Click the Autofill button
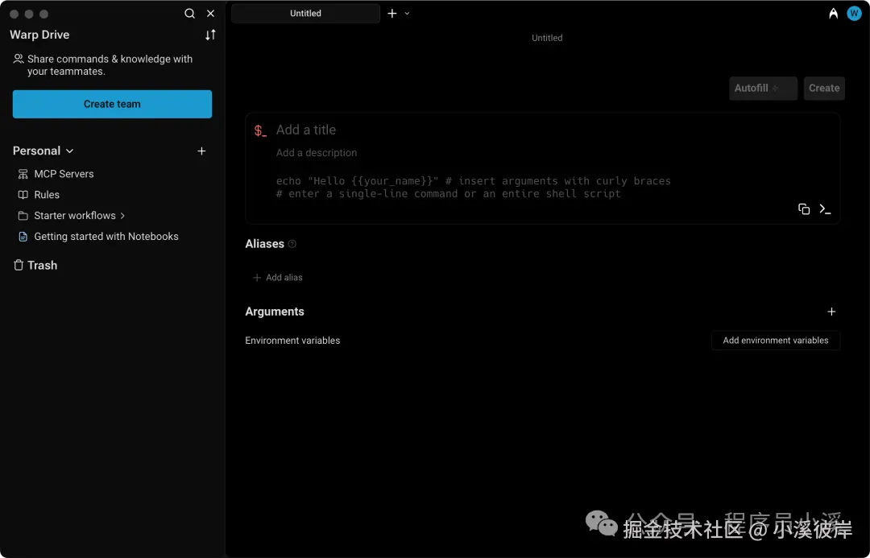870x558 pixels. [x=763, y=89]
